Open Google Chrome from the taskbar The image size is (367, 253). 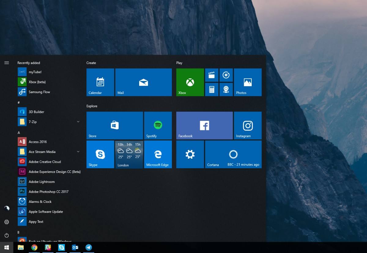point(34,247)
